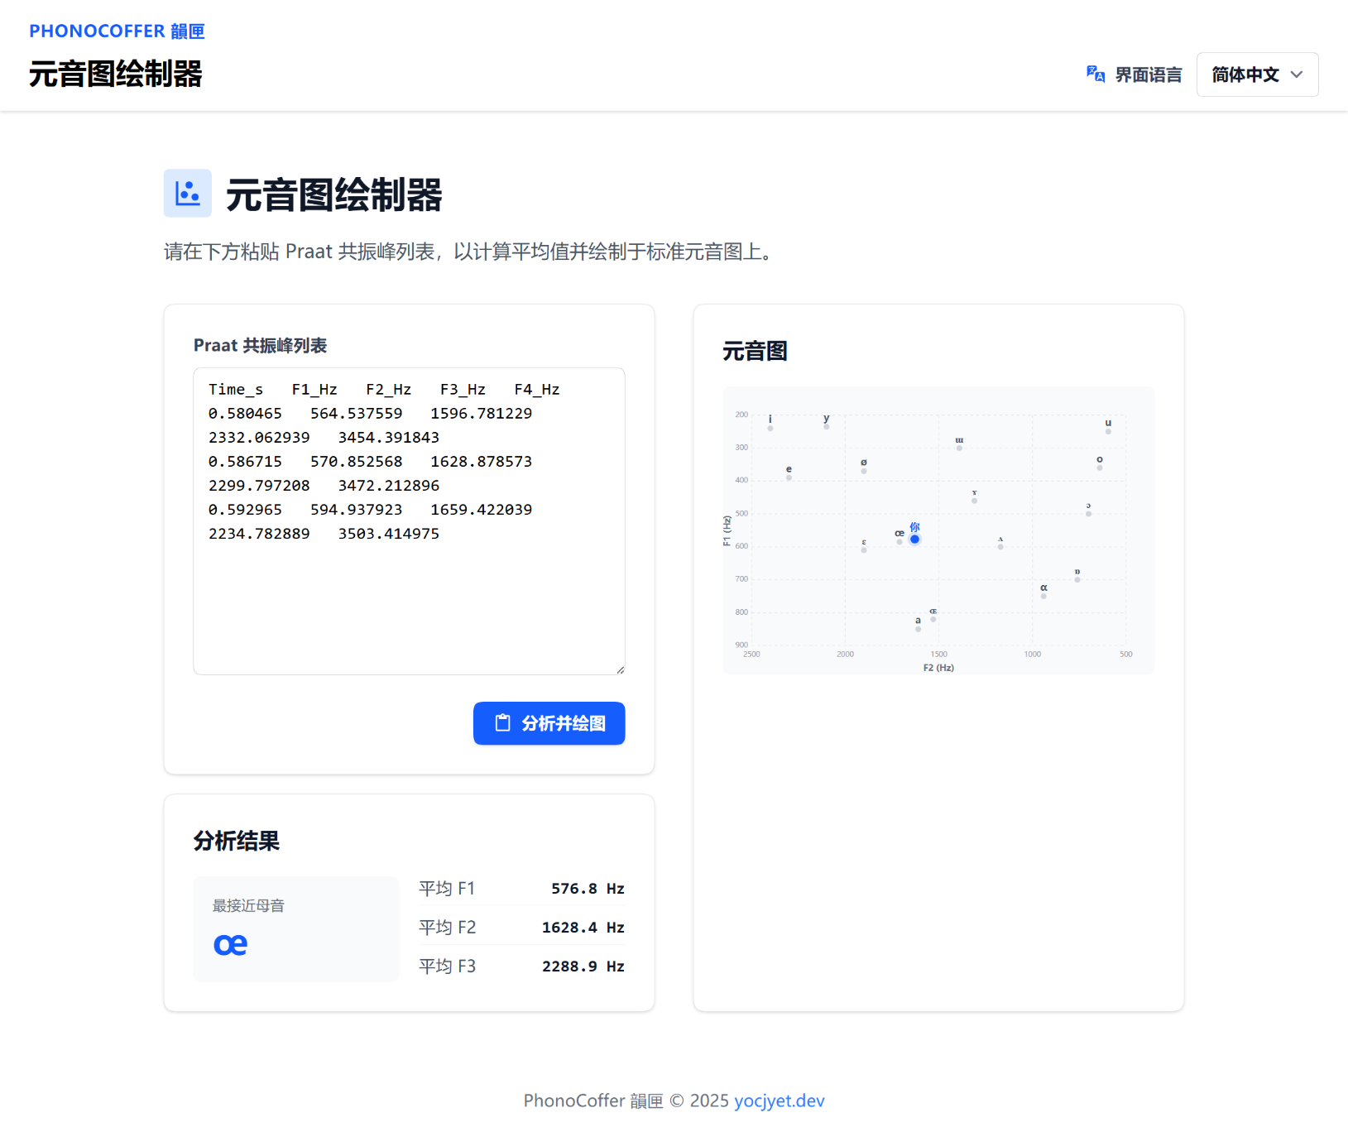Viewport: 1348px width, 1132px height.
Task: Select the vowel point u on the chart
Action: (1109, 431)
